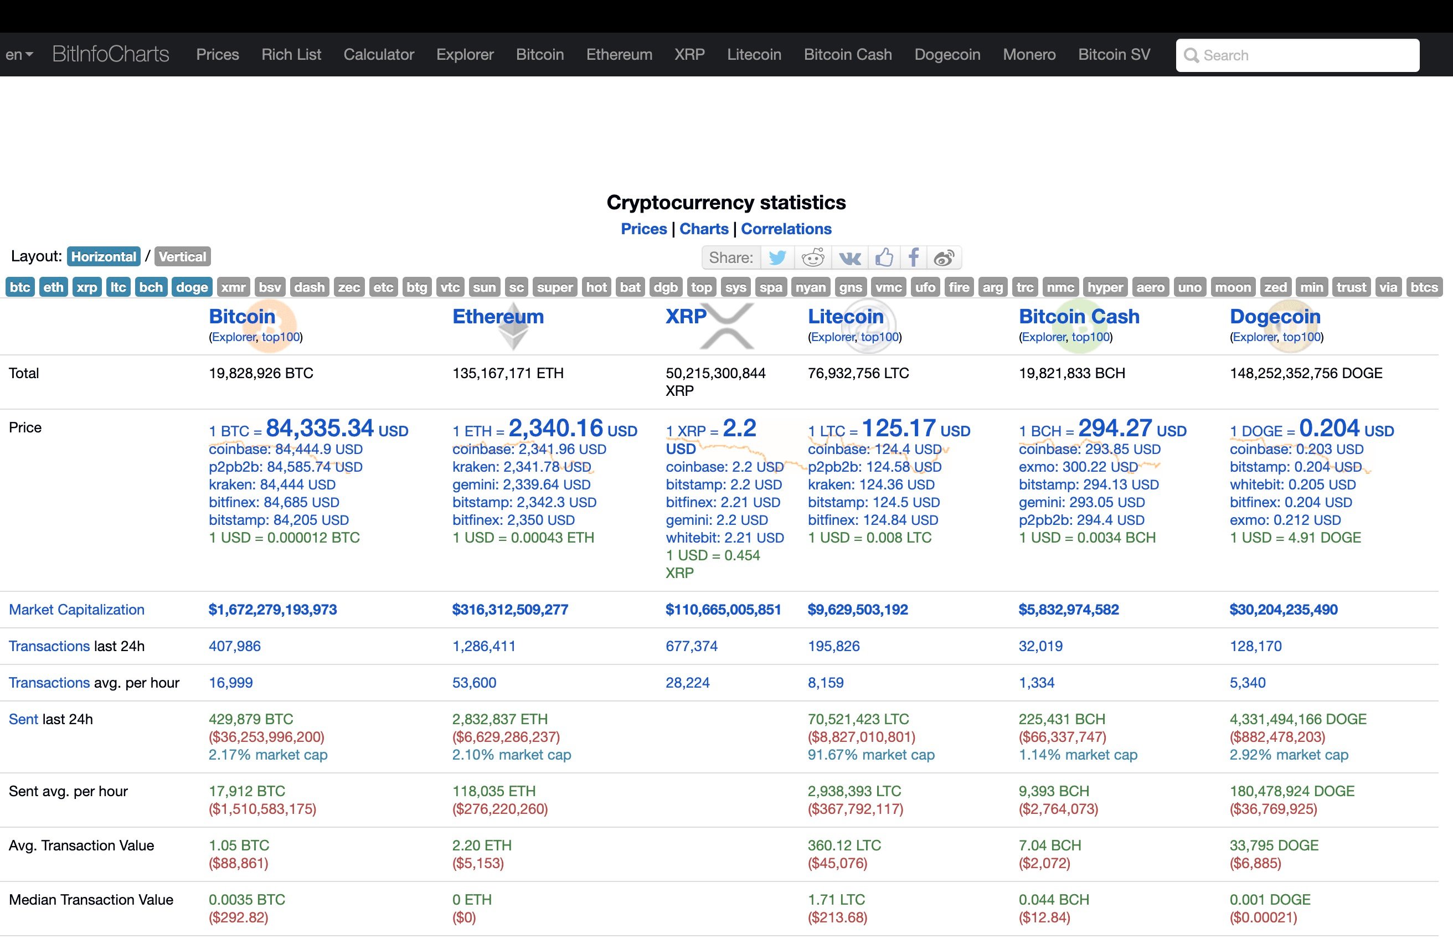Screen dimensions: 1453x939
Task: Open Ethereum column heading link
Action: (498, 317)
